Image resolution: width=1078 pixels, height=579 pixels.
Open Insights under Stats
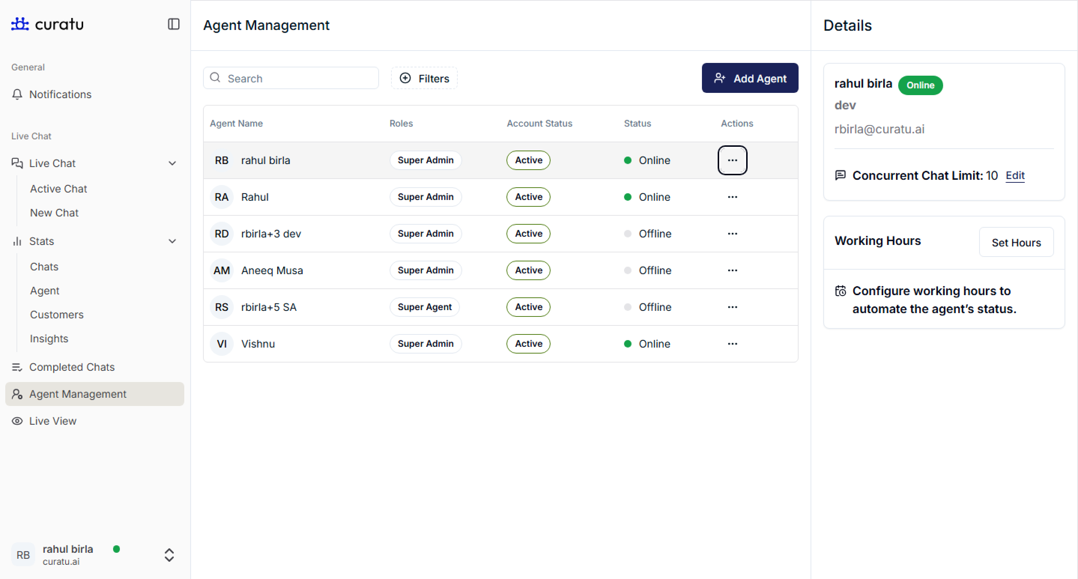coord(49,339)
